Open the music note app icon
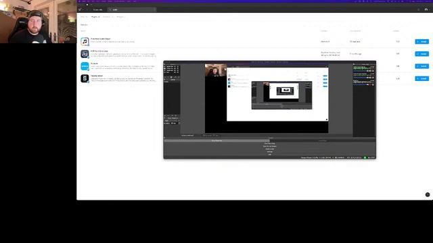 point(85,42)
